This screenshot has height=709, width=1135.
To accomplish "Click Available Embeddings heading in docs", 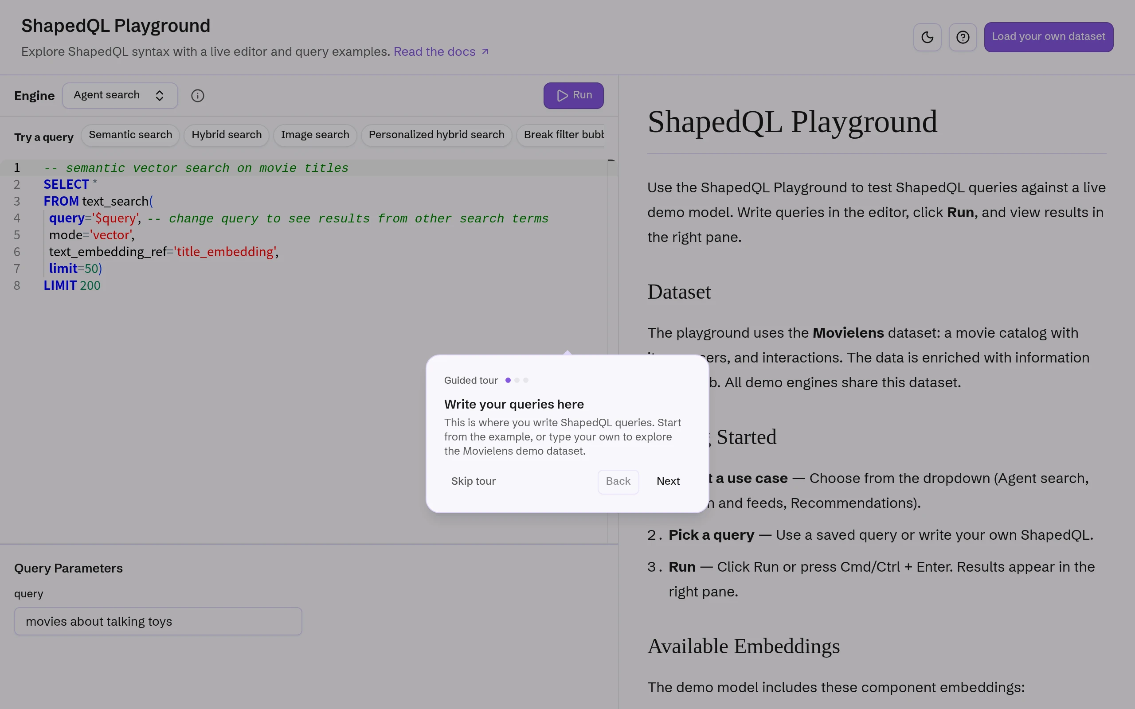I will coord(744,647).
